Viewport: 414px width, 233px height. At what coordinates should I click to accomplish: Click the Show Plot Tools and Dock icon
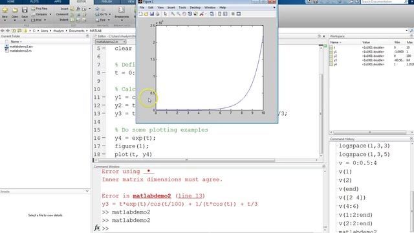point(239,14)
